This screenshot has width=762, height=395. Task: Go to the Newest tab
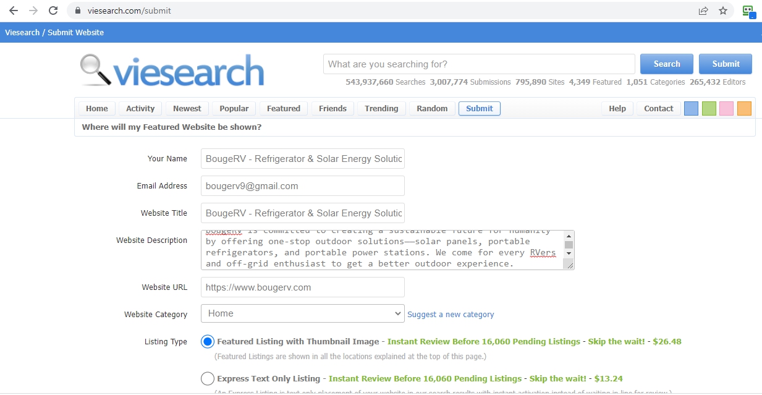(x=187, y=108)
